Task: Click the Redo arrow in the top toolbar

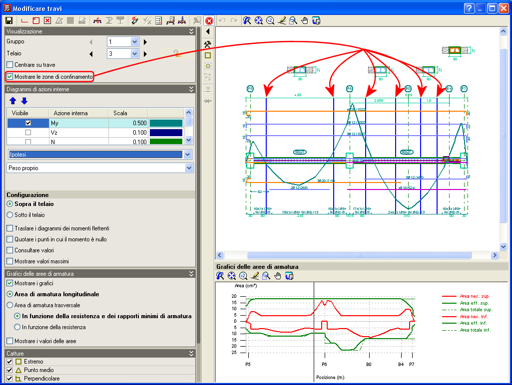Action: (234, 20)
